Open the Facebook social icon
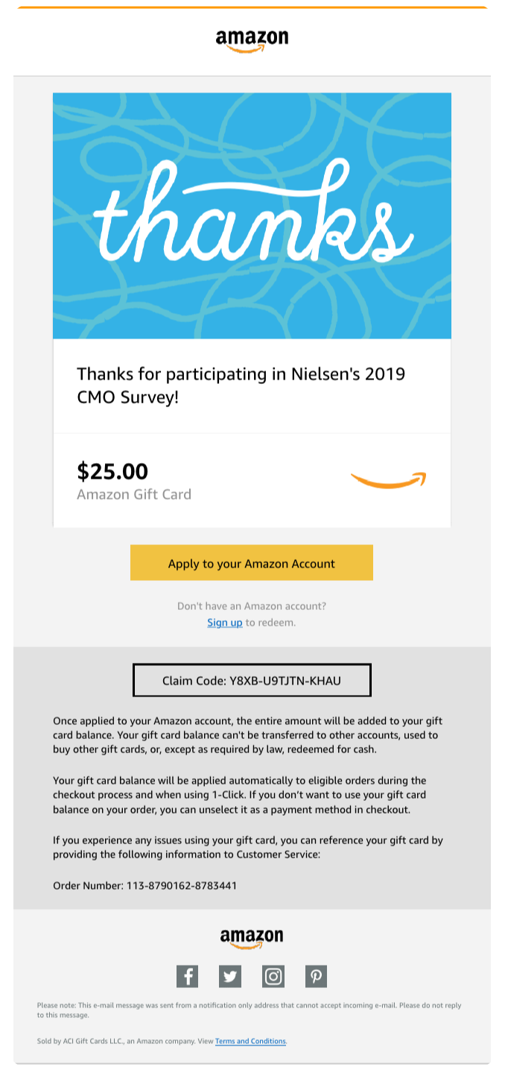505x1073 pixels. coord(187,976)
